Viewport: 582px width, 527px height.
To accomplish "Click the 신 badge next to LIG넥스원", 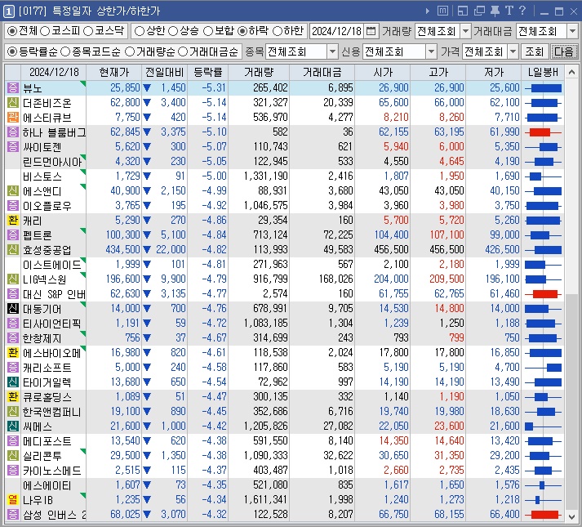I will [12, 279].
